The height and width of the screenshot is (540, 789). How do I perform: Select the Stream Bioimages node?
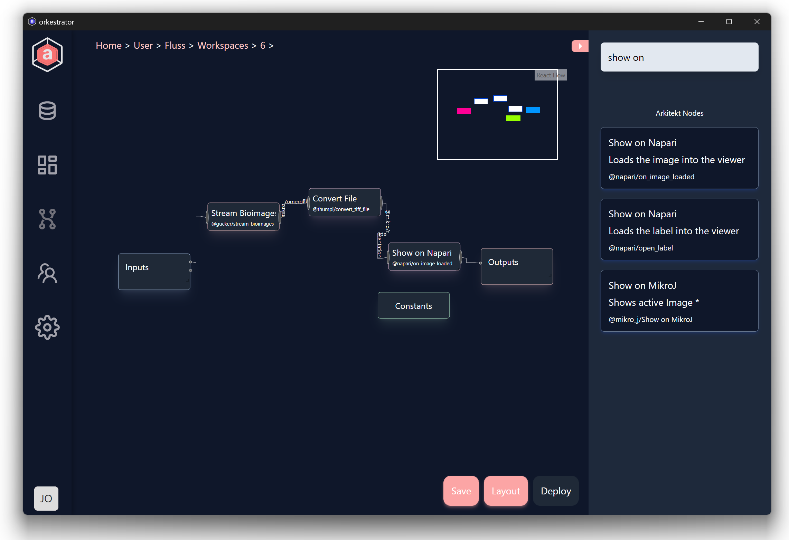tap(243, 218)
